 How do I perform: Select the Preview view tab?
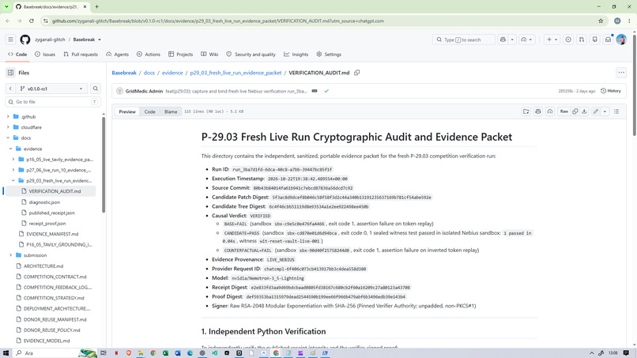127,111
